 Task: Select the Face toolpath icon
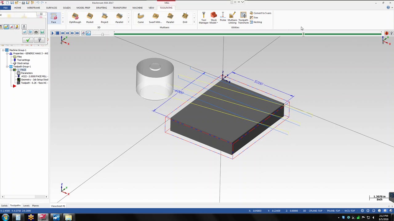(x=54, y=18)
